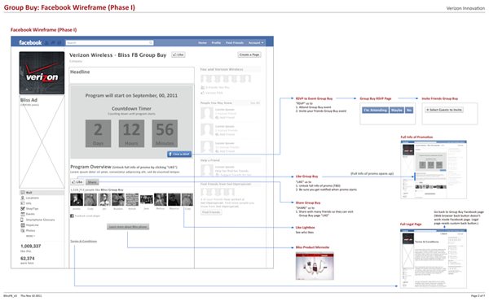
Task: Choose the Maybe RSVP option
Action: 397,110
